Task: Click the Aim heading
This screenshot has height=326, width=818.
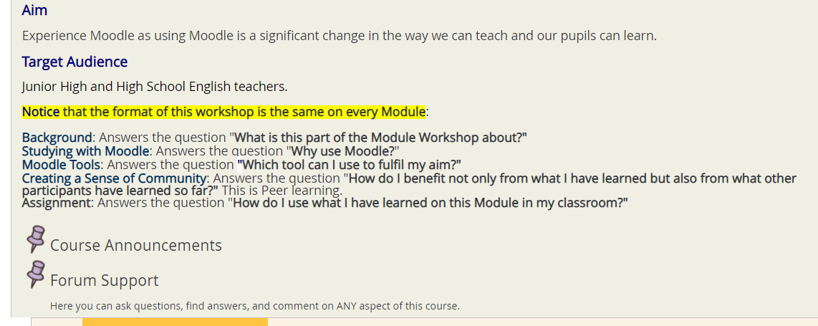Action: (35, 9)
